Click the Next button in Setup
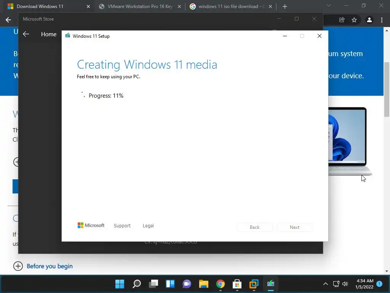The height and width of the screenshot is (293, 390). pyautogui.click(x=294, y=227)
